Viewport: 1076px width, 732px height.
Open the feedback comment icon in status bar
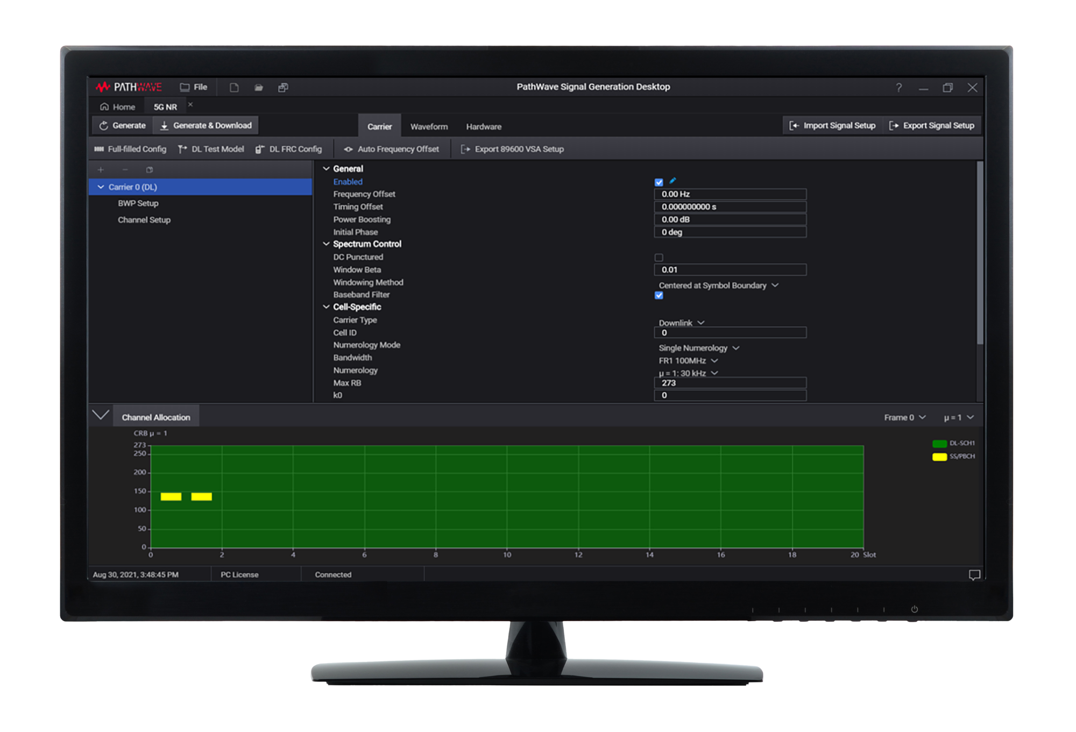(974, 575)
